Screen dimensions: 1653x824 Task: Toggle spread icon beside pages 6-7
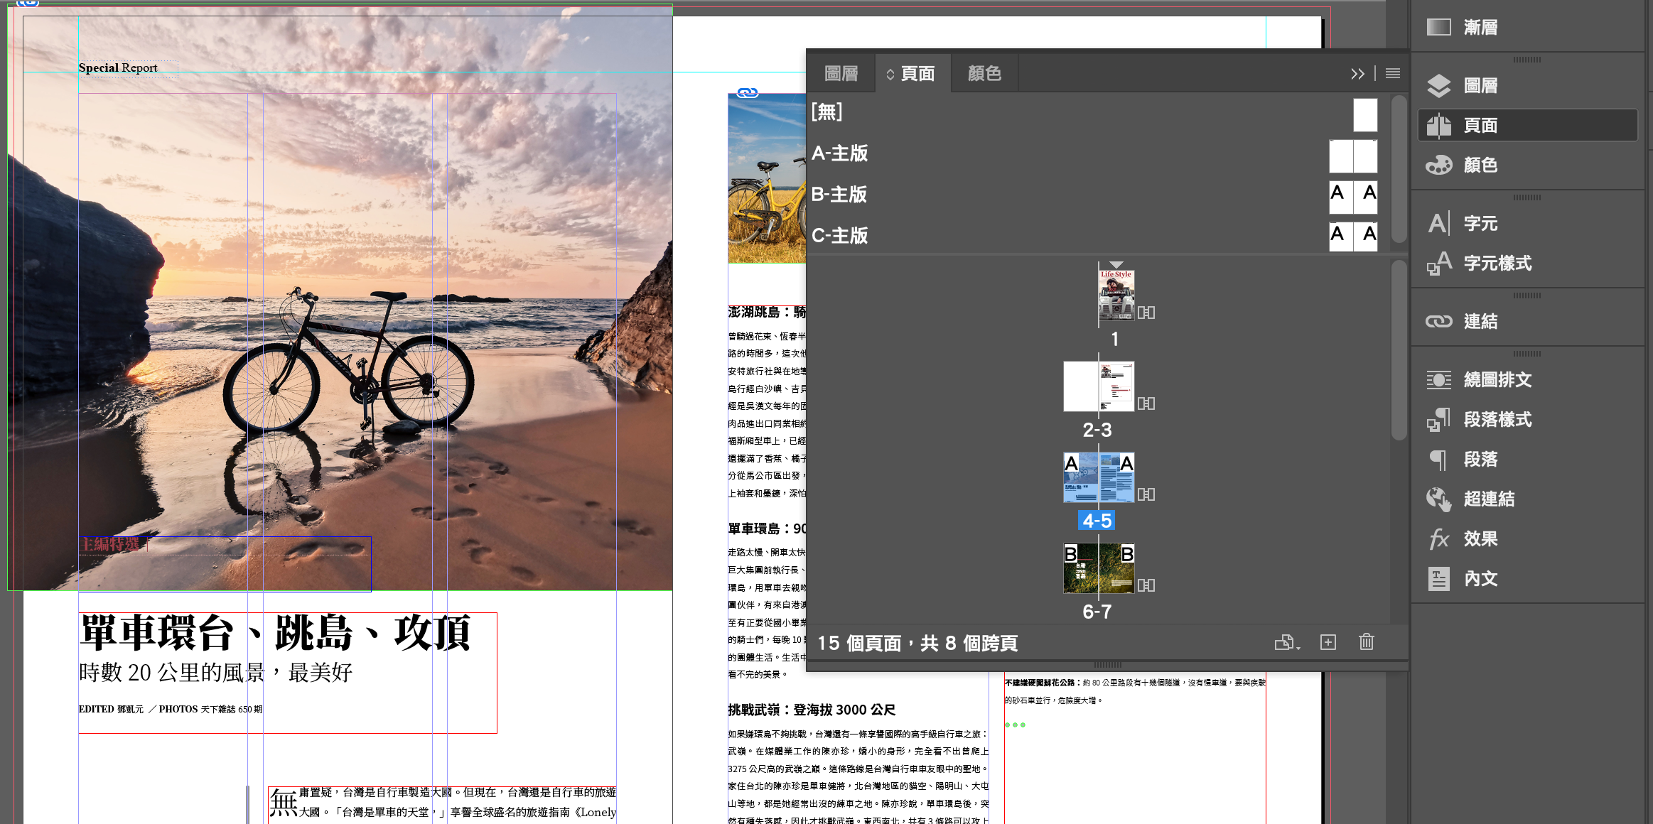[1146, 585]
